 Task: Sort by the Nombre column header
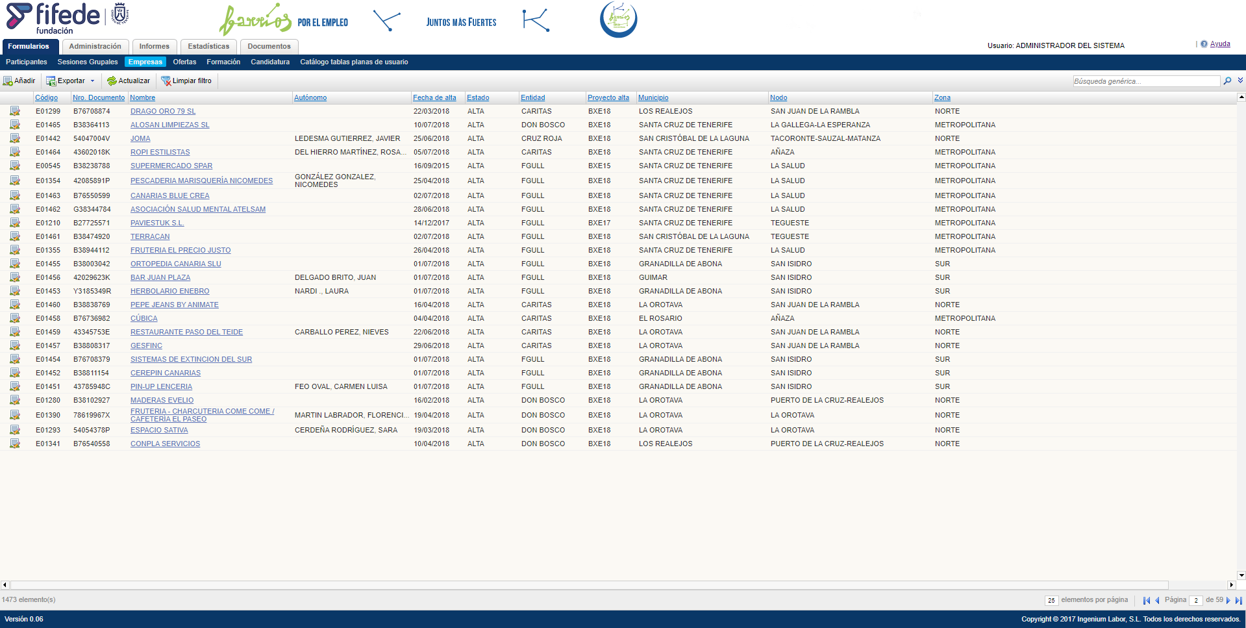[143, 98]
